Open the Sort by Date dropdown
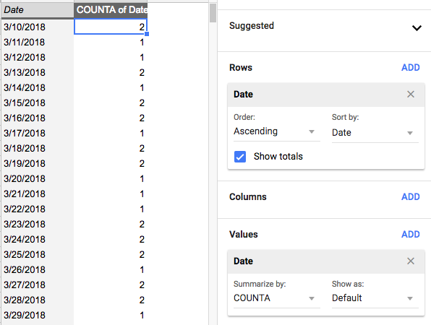 click(x=375, y=133)
